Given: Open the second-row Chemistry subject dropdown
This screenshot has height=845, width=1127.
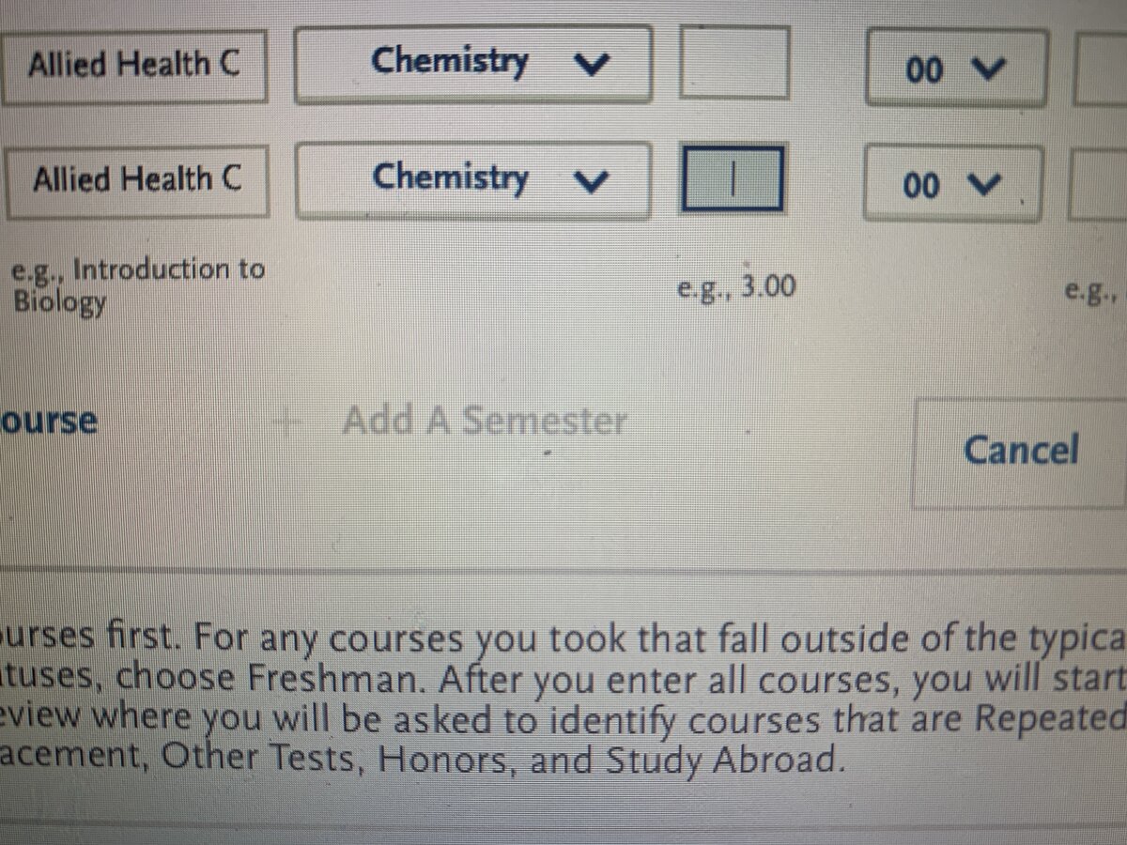Looking at the screenshot, I should coord(472,178).
